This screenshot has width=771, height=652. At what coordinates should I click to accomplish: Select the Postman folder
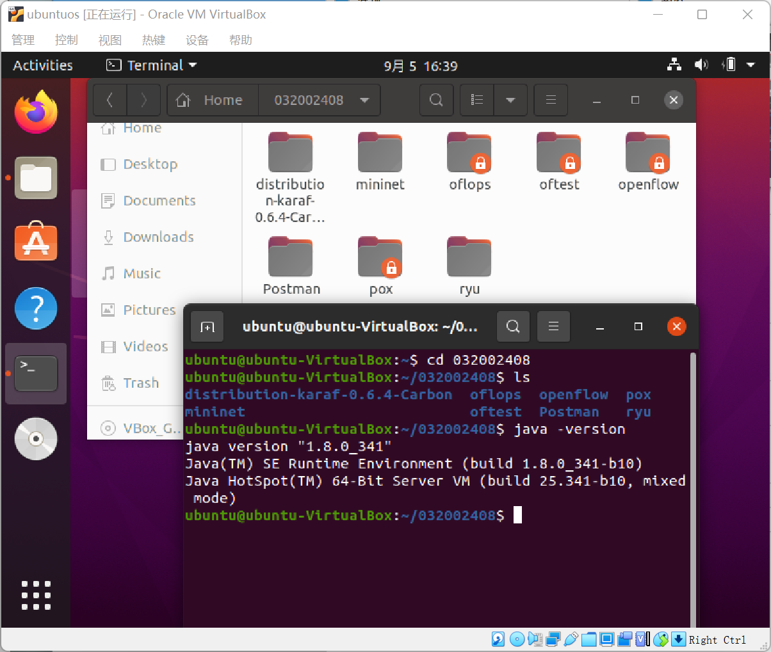pos(291,266)
